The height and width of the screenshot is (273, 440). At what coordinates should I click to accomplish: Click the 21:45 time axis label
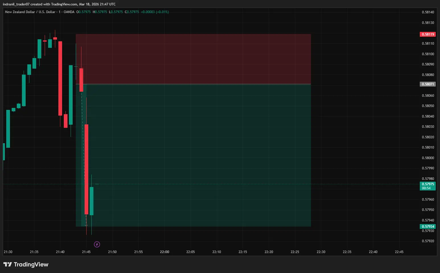86,252
